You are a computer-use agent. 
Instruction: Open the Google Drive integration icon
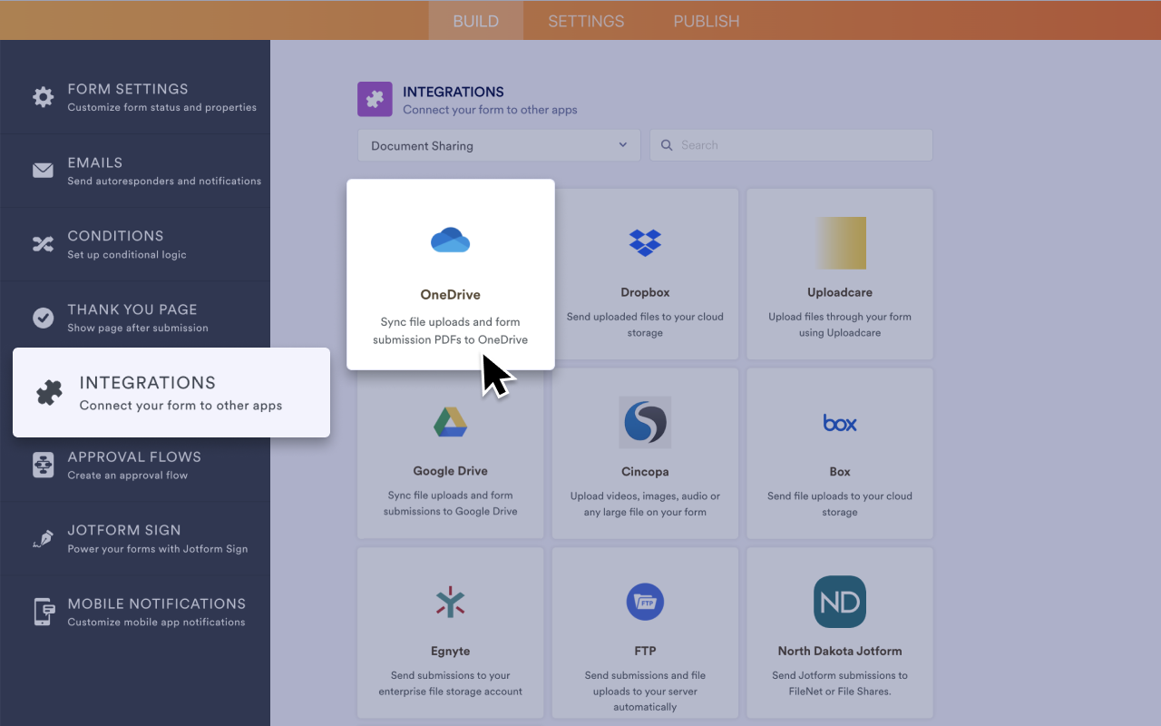click(x=450, y=421)
